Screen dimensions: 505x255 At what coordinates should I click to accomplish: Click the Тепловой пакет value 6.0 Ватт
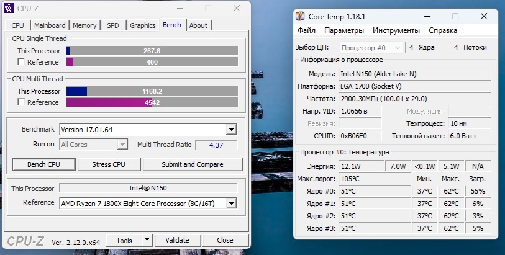(x=470, y=136)
